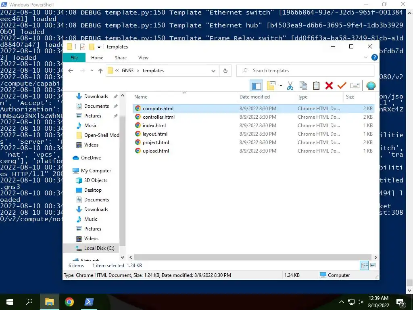Open Windows Start menu

point(10,302)
